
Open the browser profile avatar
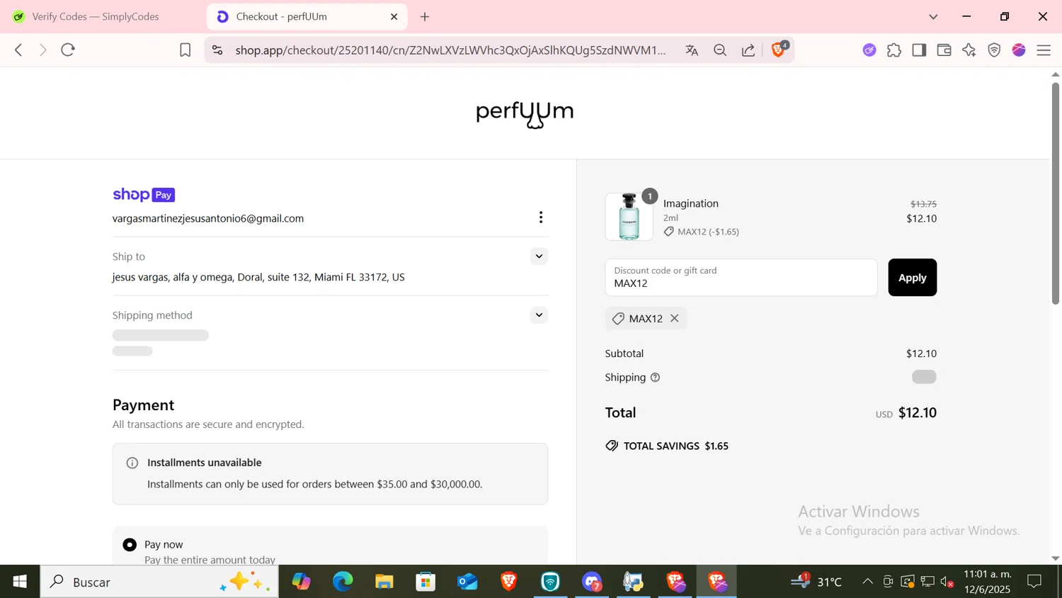(1019, 50)
